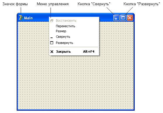Click the Delphi form icon in title bar
Screen dimensions: 163x113
[x=21, y=18]
